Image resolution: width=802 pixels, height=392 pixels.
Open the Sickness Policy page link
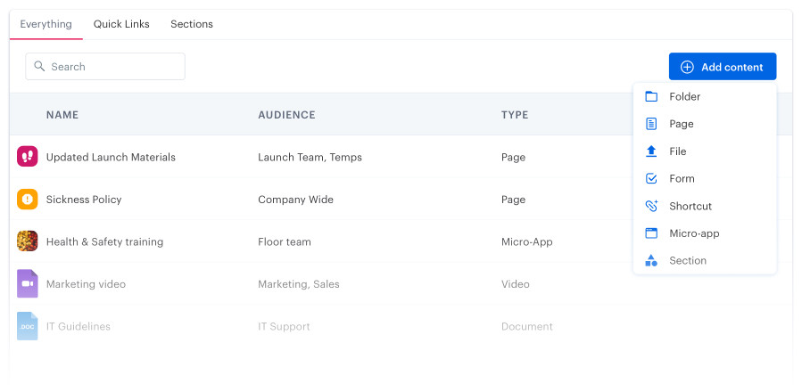pyautogui.click(x=84, y=200)
